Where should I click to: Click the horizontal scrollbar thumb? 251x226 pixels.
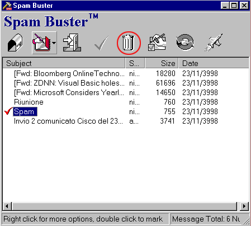[124, 206]
